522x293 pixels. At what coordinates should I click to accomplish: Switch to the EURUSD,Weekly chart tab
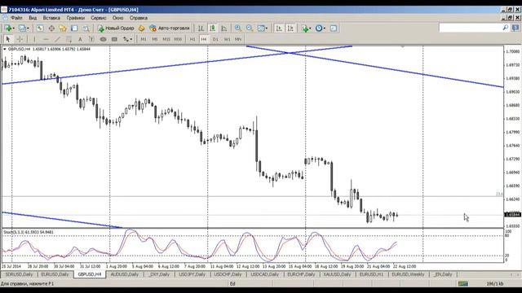[x=408, y=274]
